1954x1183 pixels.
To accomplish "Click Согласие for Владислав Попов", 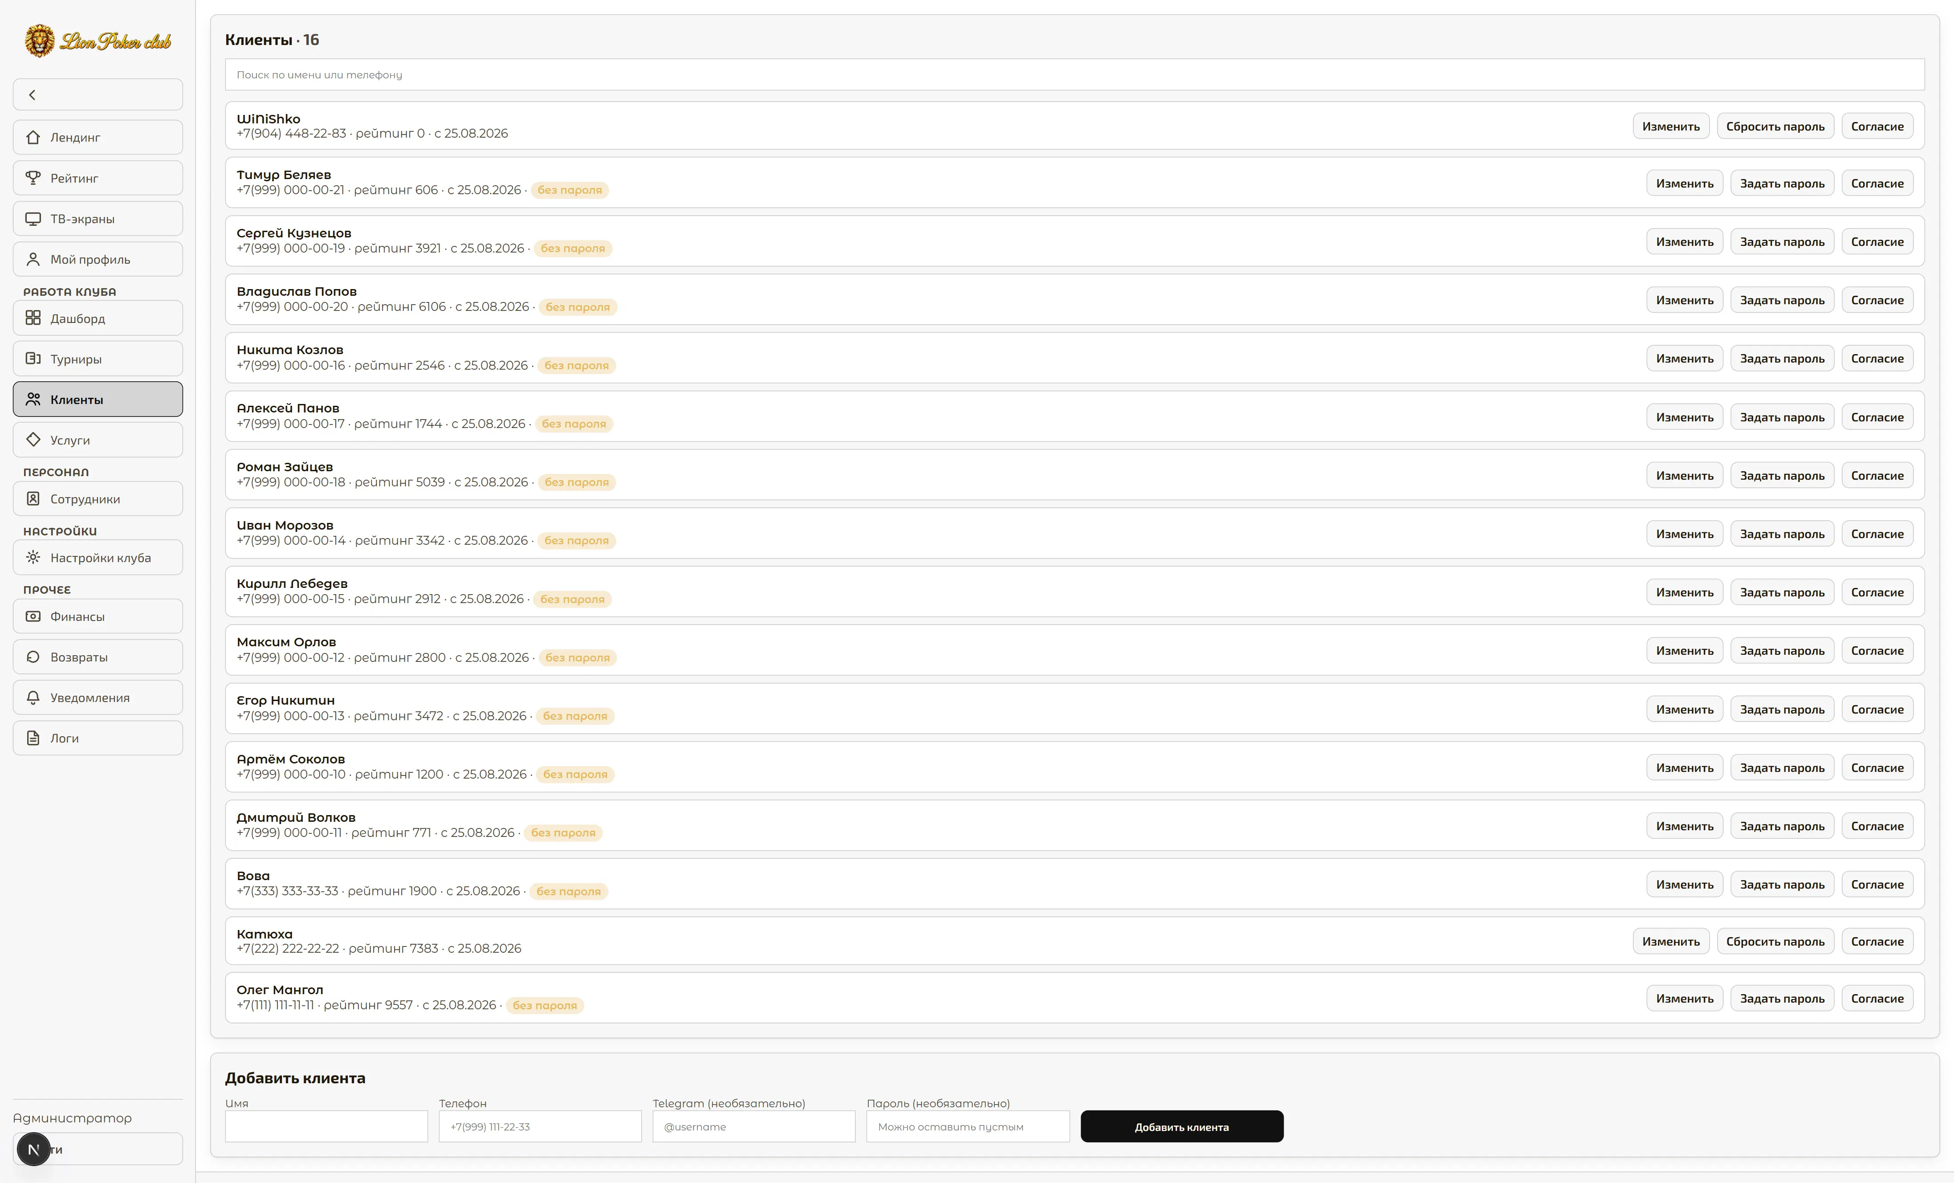I will [1877, 300].
